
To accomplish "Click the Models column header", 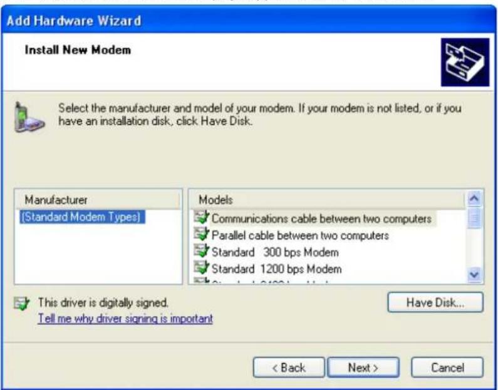I will (328, 200).
